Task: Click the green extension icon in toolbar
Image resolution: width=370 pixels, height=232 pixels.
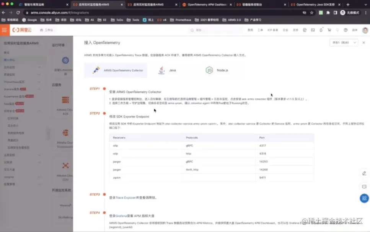Action: click(x=321, y=13)
